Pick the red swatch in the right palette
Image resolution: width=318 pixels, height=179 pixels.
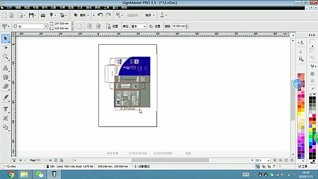pyautogui.click(x=311, y=119)
